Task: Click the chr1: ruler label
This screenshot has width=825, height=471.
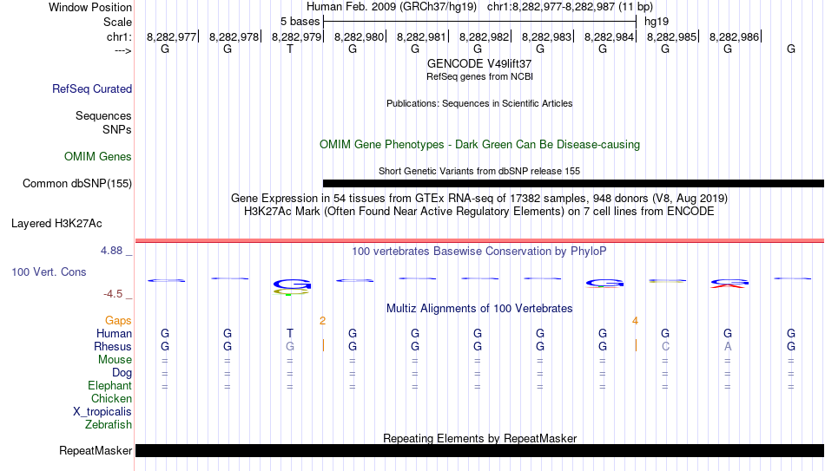Action: [119, 36]
